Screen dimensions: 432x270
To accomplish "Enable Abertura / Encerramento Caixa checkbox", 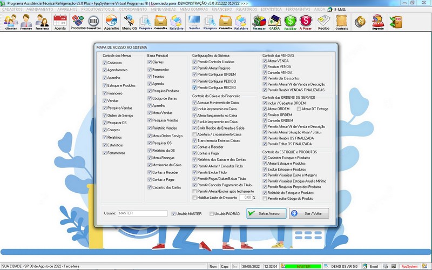I will coord(194,134).
